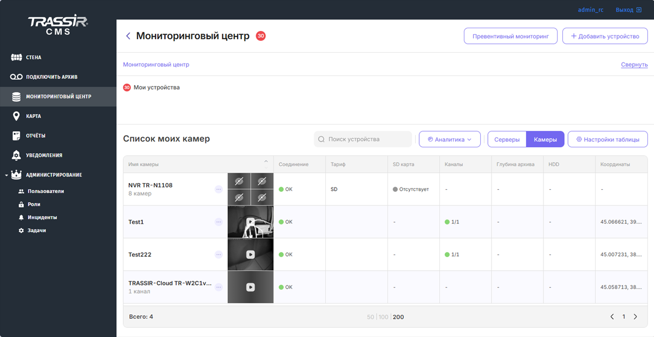Switch the list to Серверы view
This screenshot has width=654, height=337.
point(507,140)
